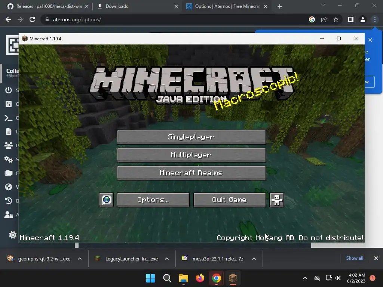The height and width of the screenshot is (287, 383).
Task: Open Aternos Files folder icon in sidebar
Action: pos(9,173)
